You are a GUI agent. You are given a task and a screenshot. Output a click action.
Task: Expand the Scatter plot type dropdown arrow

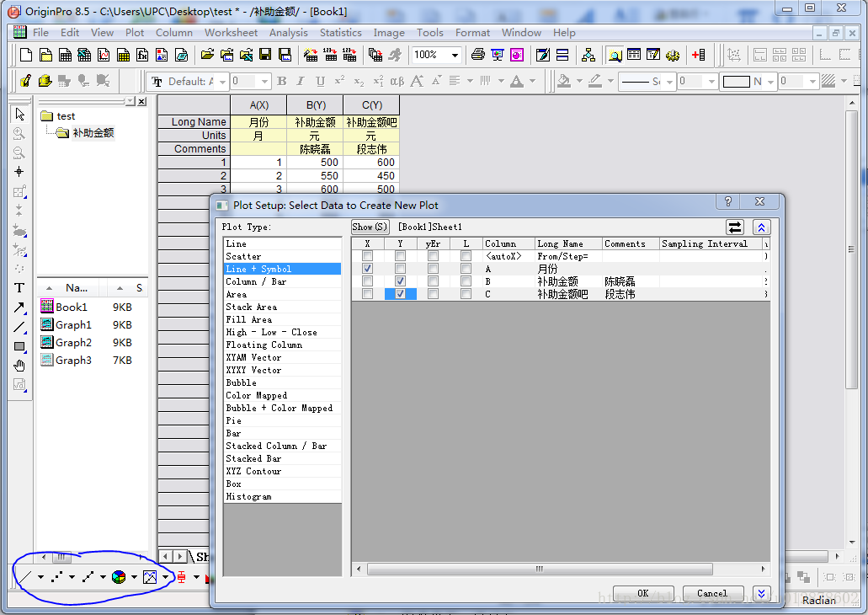pos(72,577)
